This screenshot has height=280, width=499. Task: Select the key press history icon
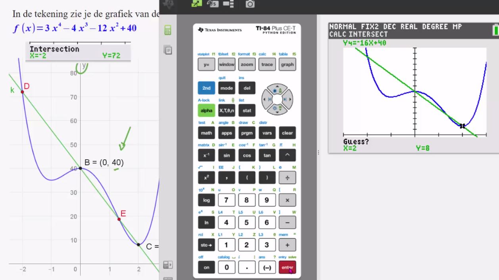pos(213,4)
